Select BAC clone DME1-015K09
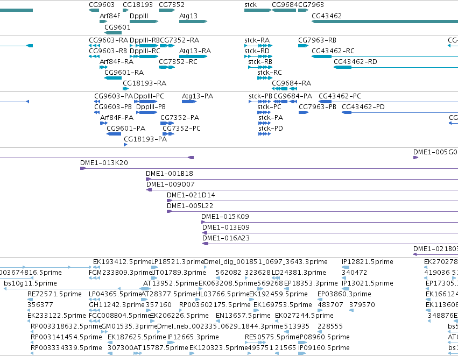This screenshot has height=356, width=458. click(x=329, y=222)
